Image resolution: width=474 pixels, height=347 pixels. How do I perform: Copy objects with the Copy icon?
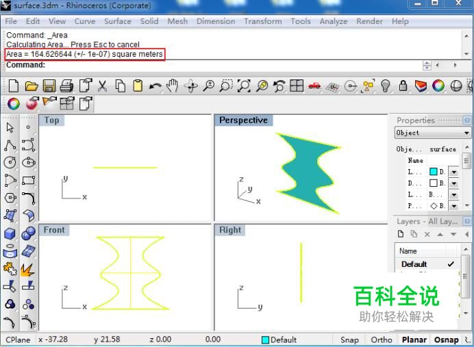tap(121, 86)
